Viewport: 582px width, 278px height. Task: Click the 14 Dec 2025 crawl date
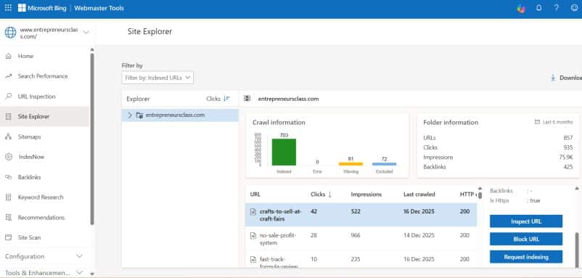[419, 235]
